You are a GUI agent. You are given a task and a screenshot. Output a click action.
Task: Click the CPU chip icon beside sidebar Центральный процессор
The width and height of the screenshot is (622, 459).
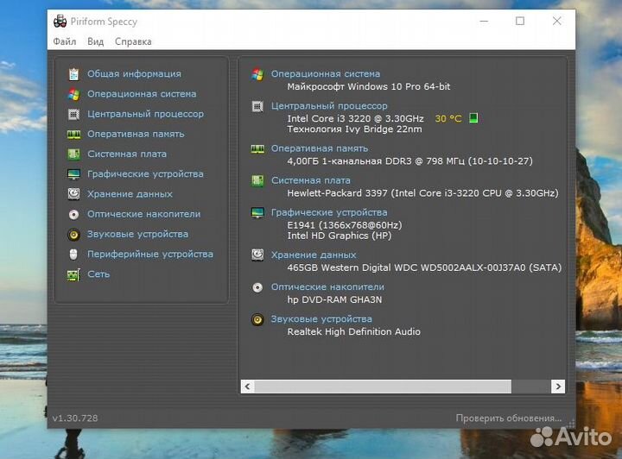tap(73, 115)
